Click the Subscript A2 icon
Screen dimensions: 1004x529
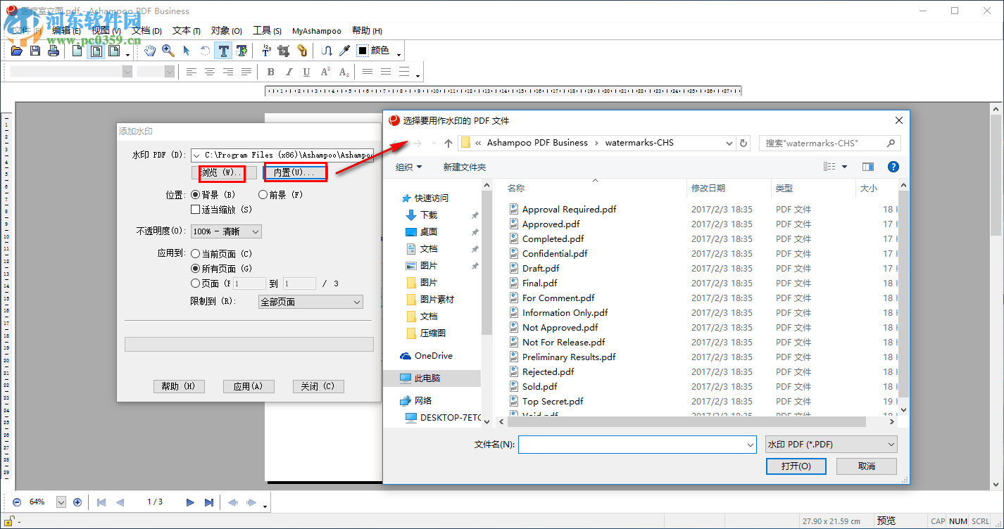click(344, 72)
